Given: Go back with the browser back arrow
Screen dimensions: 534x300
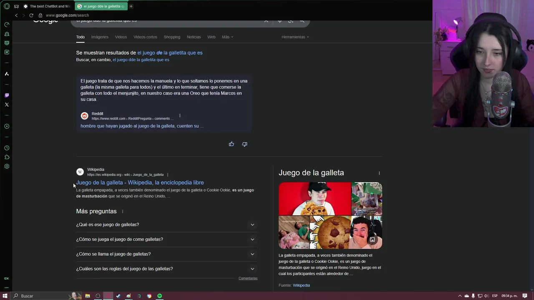Looking at the screenshot, I should [16, 15].
